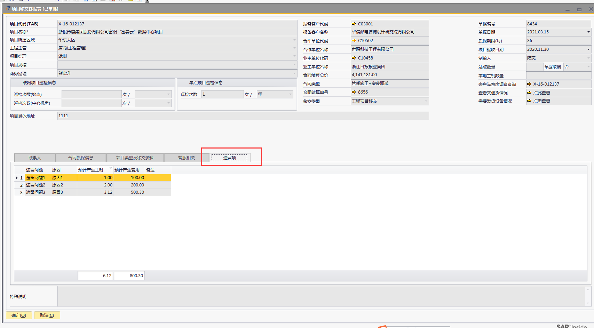Expand the 单据日期 date dropdown

[588, 32]
